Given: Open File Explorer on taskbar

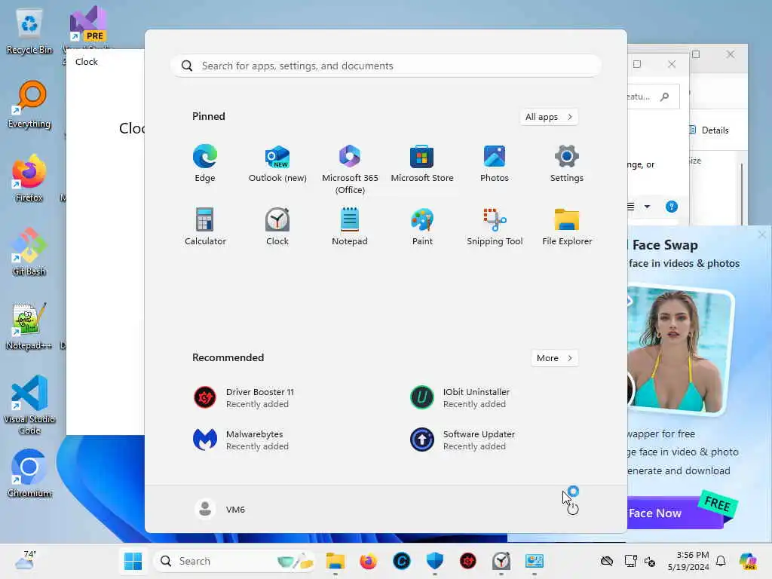Looking at the screenshot, I should pos(335,561).
